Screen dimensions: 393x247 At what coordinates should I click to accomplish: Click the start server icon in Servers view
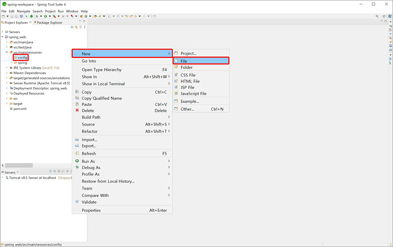pyautogui.click(x=59, y=171)
